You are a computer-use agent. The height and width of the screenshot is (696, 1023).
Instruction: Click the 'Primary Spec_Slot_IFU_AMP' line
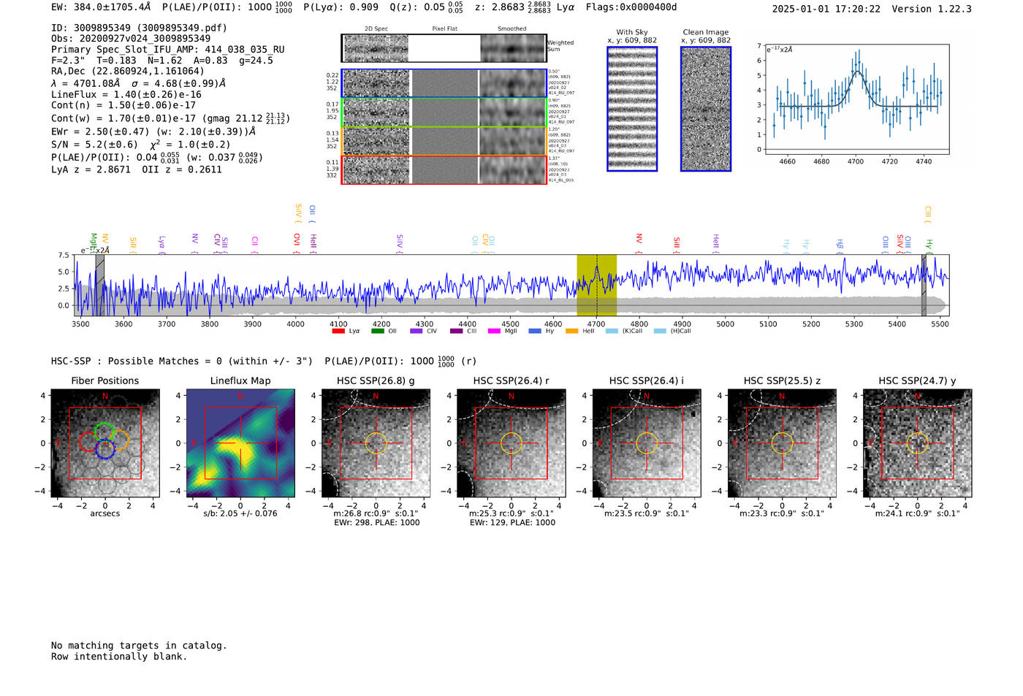point(168,50)
